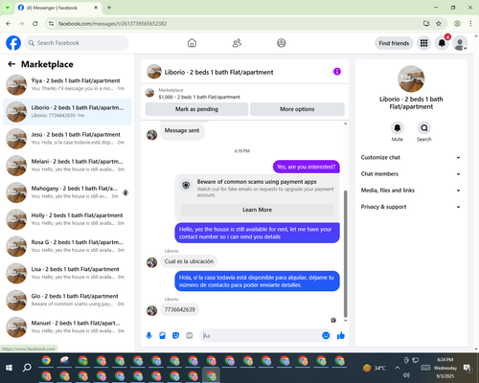
Task: Open the sticker picker icon
Action: coord(175,335)
